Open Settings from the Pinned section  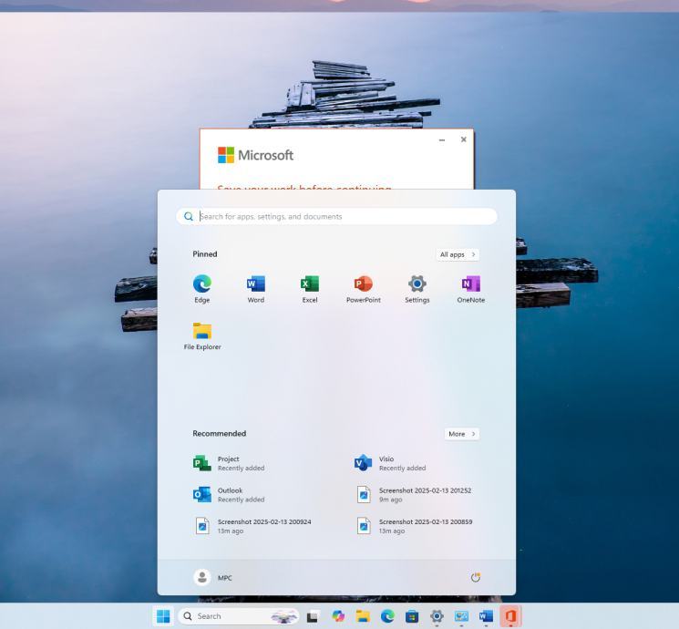click(417, 288)
